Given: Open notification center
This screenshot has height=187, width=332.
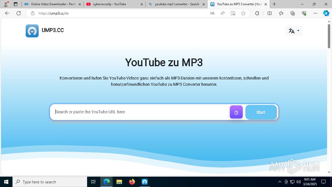Looking at the screenshot, I should (x=324, y=182).
